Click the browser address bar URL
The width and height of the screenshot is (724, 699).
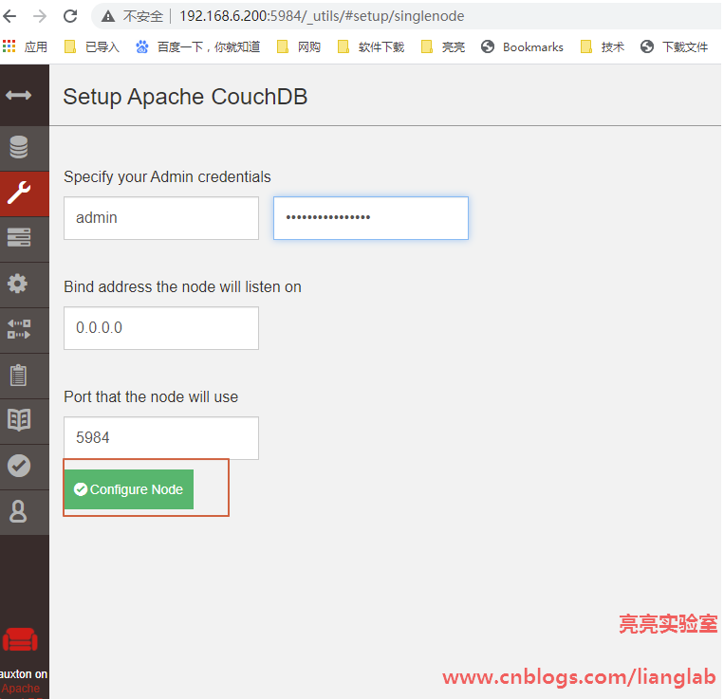[322, 16]
